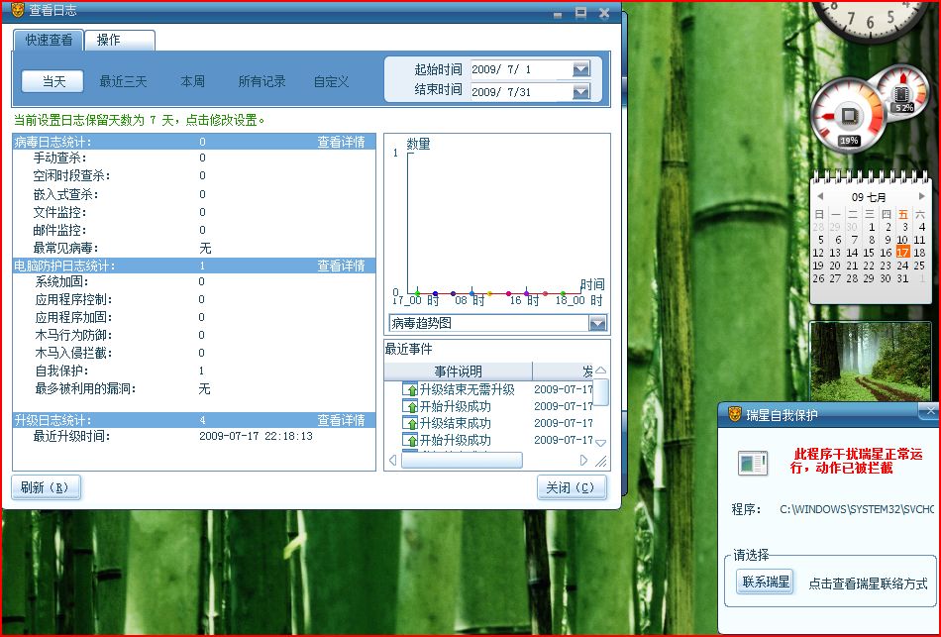Click the green upgrade icon beside 升级结束无需升级
Image resolution: width=941 pixels, height=637 pixels.
coord(410,389)
